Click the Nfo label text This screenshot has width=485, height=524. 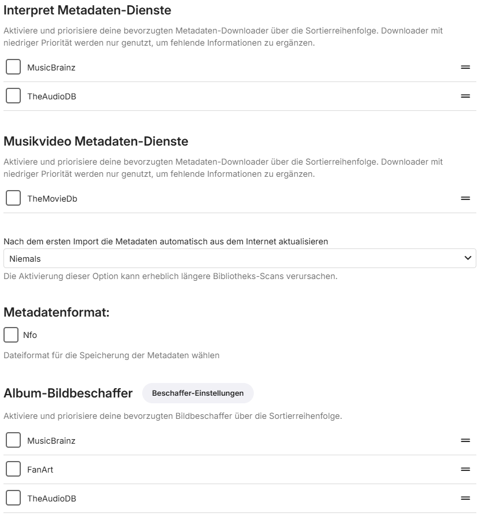(x=30, y=336)
